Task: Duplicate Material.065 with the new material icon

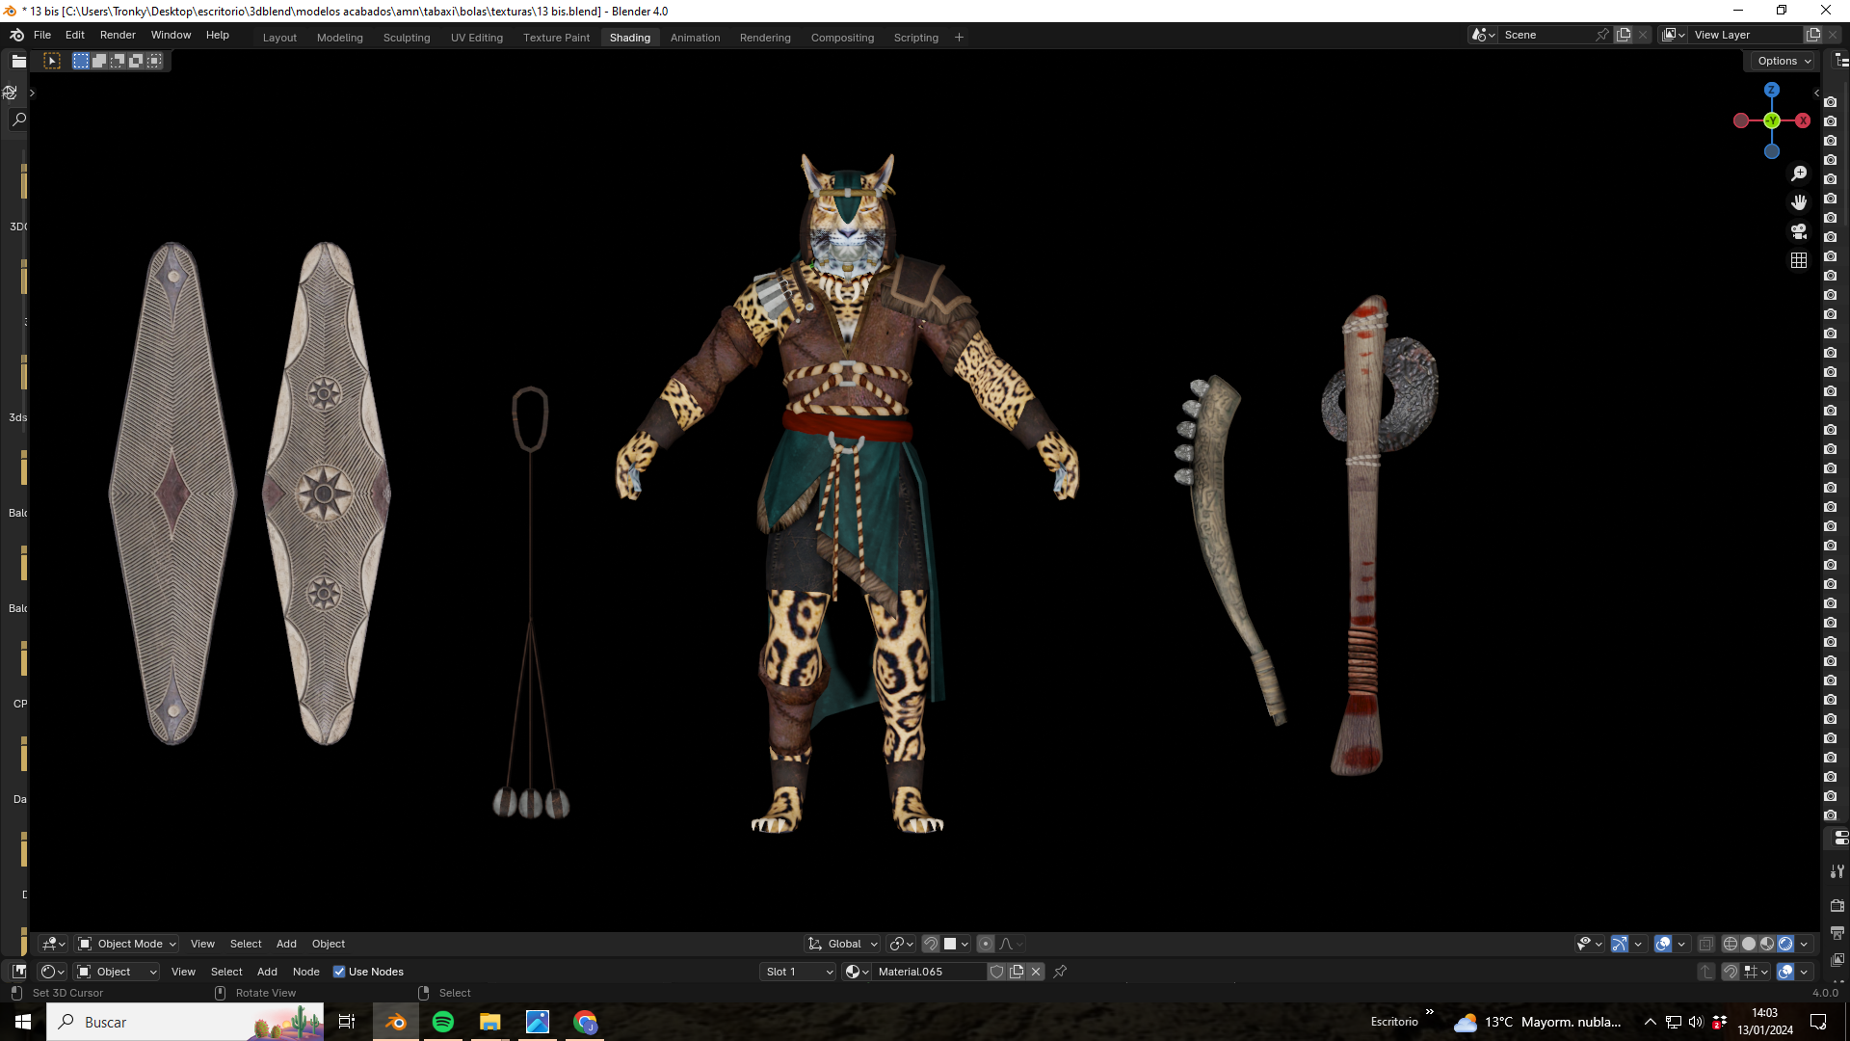Action: point(1017,972)
